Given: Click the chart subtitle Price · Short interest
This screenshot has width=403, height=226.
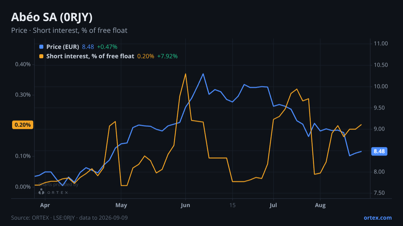Looking at the screenshot, I should coord(69,30).
